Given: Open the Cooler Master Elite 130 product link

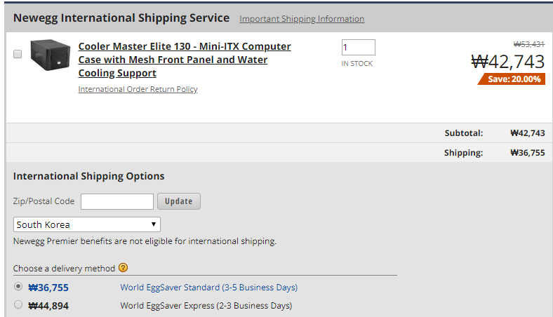Looking at the screenshot, I should (185, 60).
